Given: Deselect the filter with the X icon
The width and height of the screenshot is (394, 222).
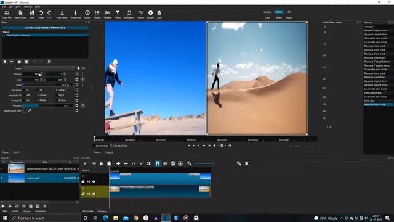Looking at the screenshot, I should [49, 62].
